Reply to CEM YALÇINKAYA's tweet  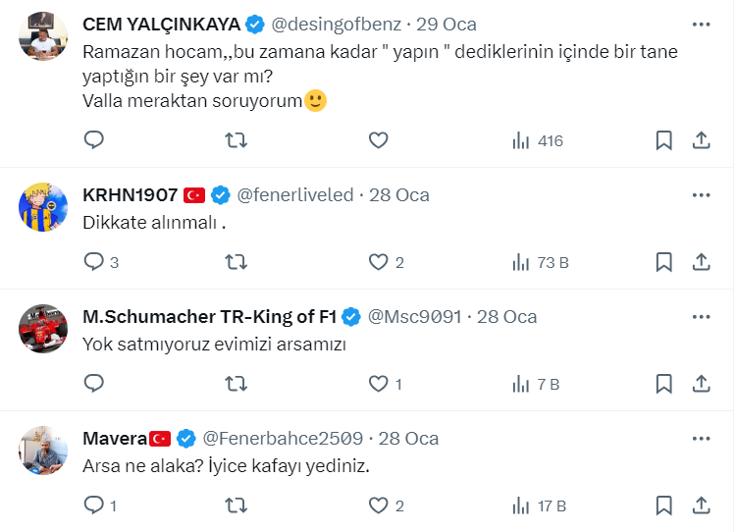coord(94,140)
